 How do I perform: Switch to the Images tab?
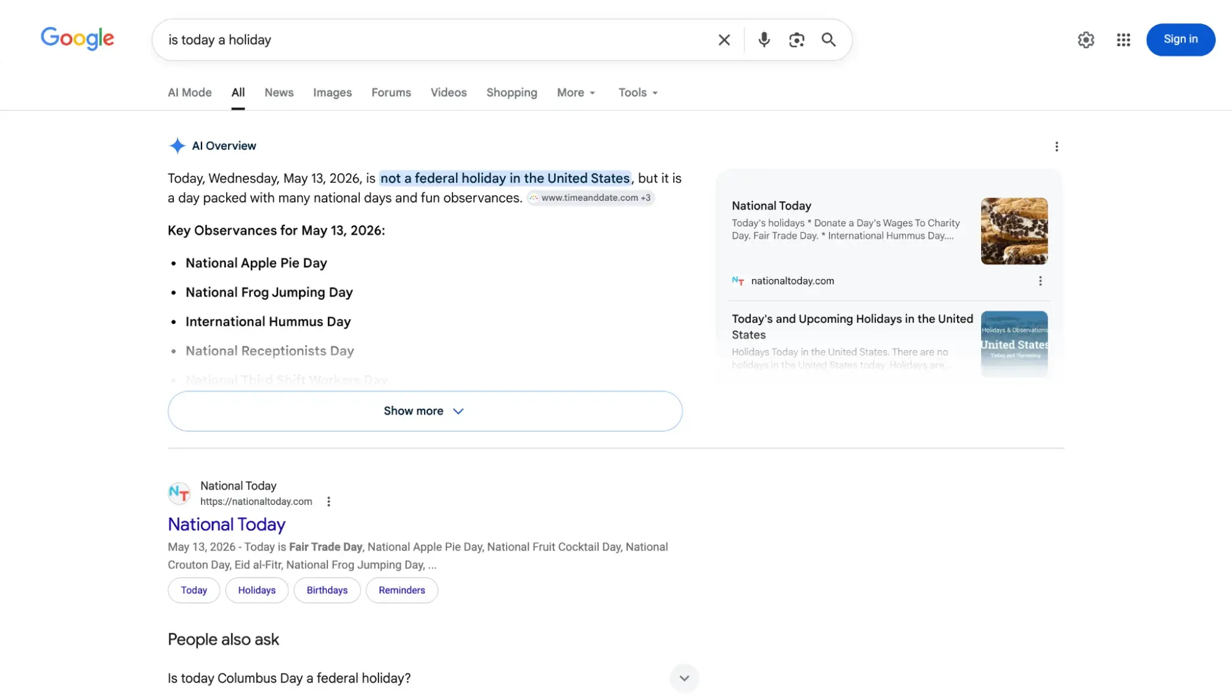pyautogui.click(x=332, y=92)
